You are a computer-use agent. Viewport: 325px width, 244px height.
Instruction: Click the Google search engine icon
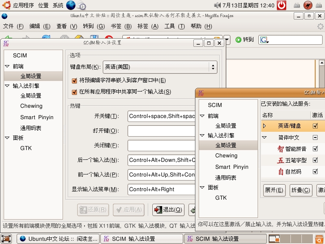click(x=264, y=39)
